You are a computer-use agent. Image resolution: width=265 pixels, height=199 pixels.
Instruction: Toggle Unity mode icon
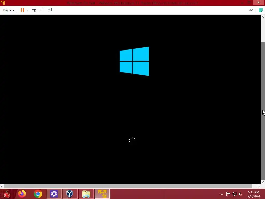(50, 10)
